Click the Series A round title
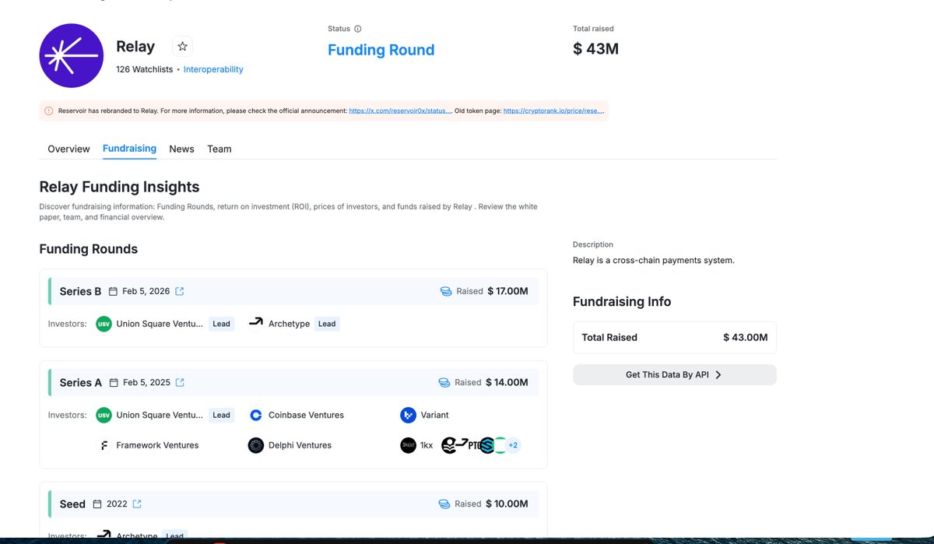Screen dimensions: 934x544 (80, 383)
